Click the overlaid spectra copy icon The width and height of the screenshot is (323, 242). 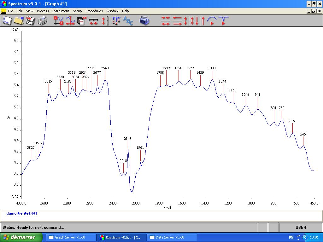click(x=82, y=21)
